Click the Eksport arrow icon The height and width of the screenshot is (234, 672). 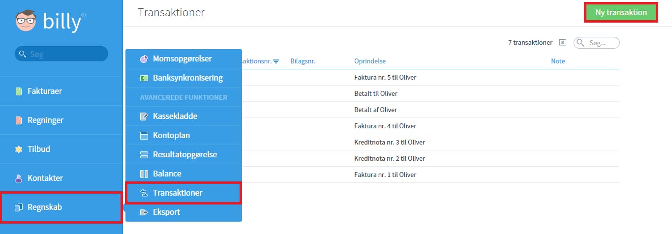tap(144, 212)
